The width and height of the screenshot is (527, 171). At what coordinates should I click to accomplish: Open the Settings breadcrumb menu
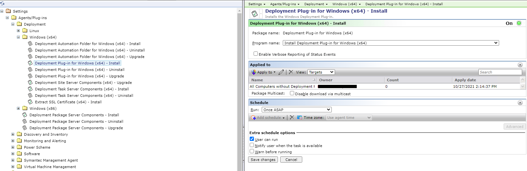point(257,4)
